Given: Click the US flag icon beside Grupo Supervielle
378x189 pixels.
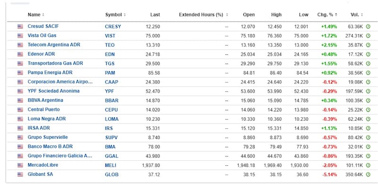Looking at the screenshot, I should 20,138.
